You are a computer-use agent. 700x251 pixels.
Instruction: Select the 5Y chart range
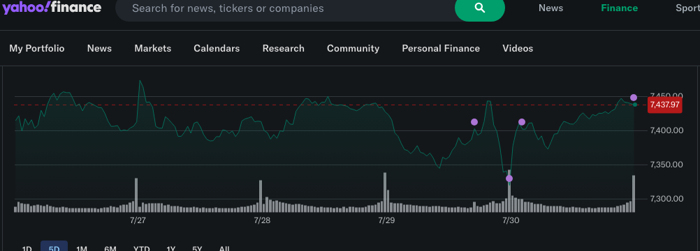(x=197, y=248)
